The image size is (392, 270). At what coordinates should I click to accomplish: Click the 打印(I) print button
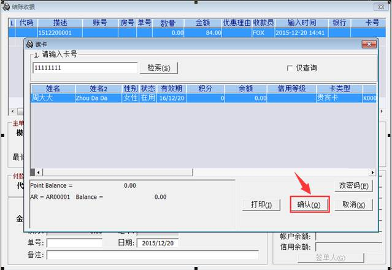pos(261,204)
